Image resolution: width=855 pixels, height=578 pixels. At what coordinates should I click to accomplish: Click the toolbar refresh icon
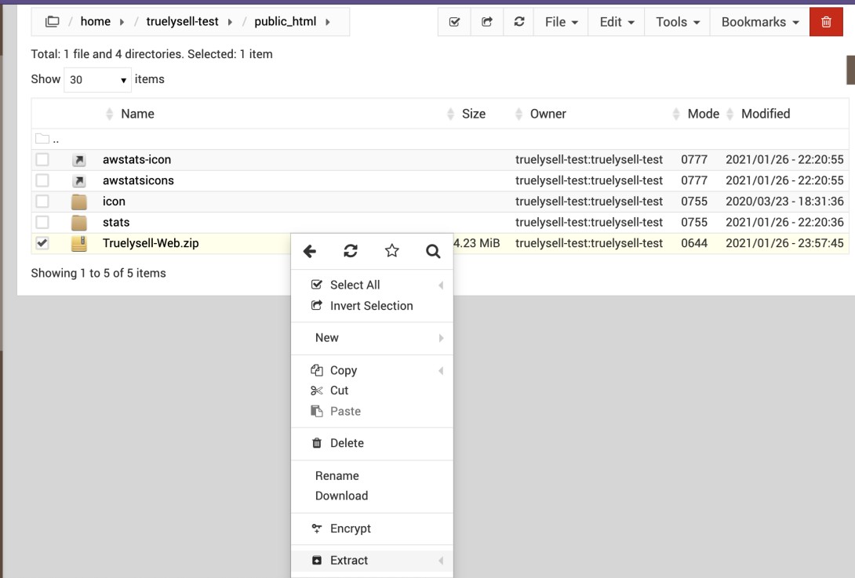519,22
